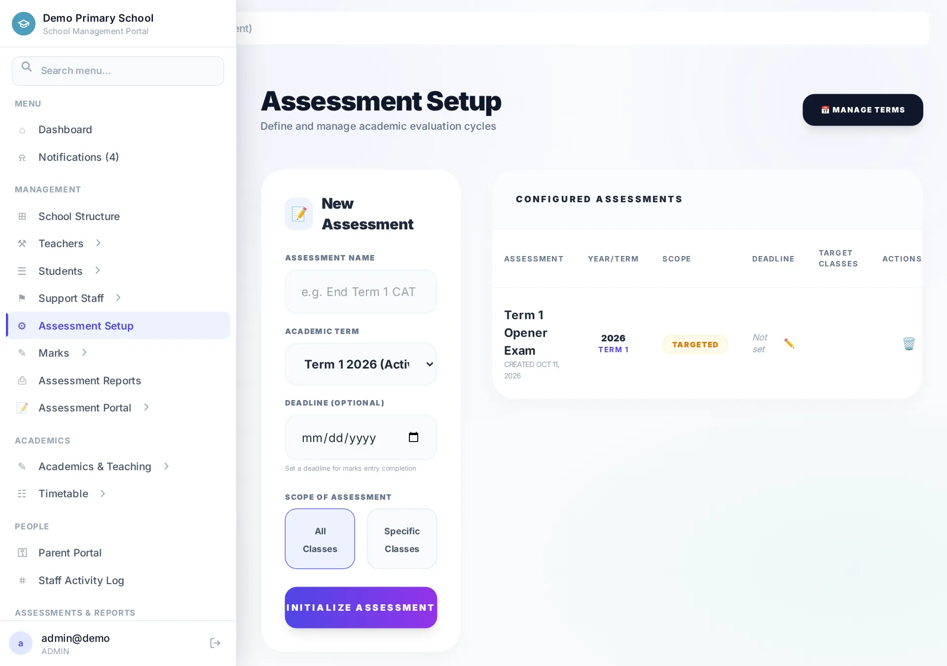
Task: Expand the Academics & Teaching chevron
Action: pos(167,467)
